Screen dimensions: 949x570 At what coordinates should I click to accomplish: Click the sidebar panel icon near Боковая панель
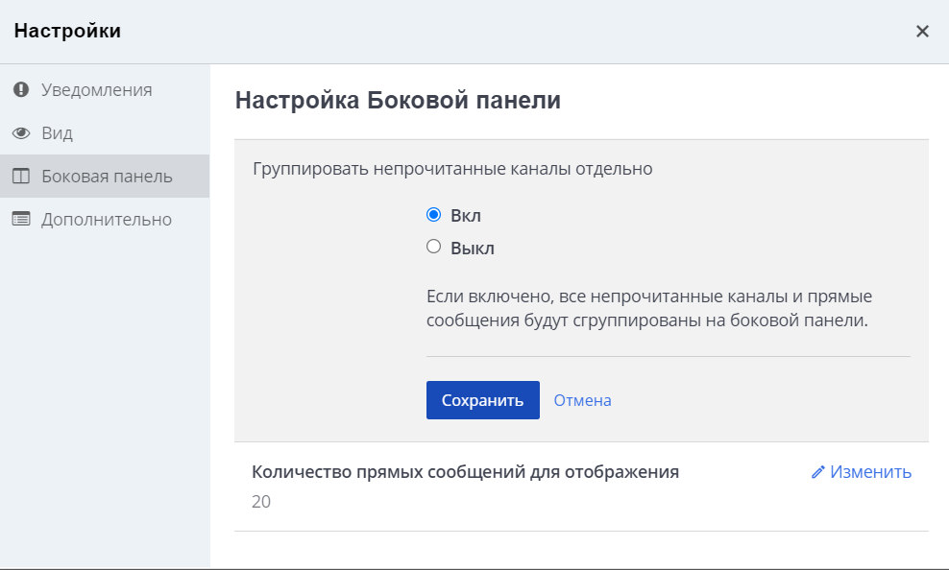click(21, 177)
